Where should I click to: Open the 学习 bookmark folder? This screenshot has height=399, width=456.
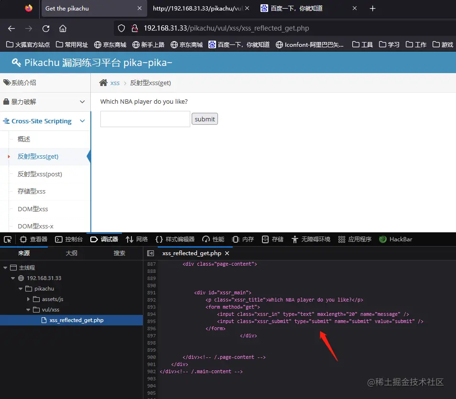(x=389, y=44)
